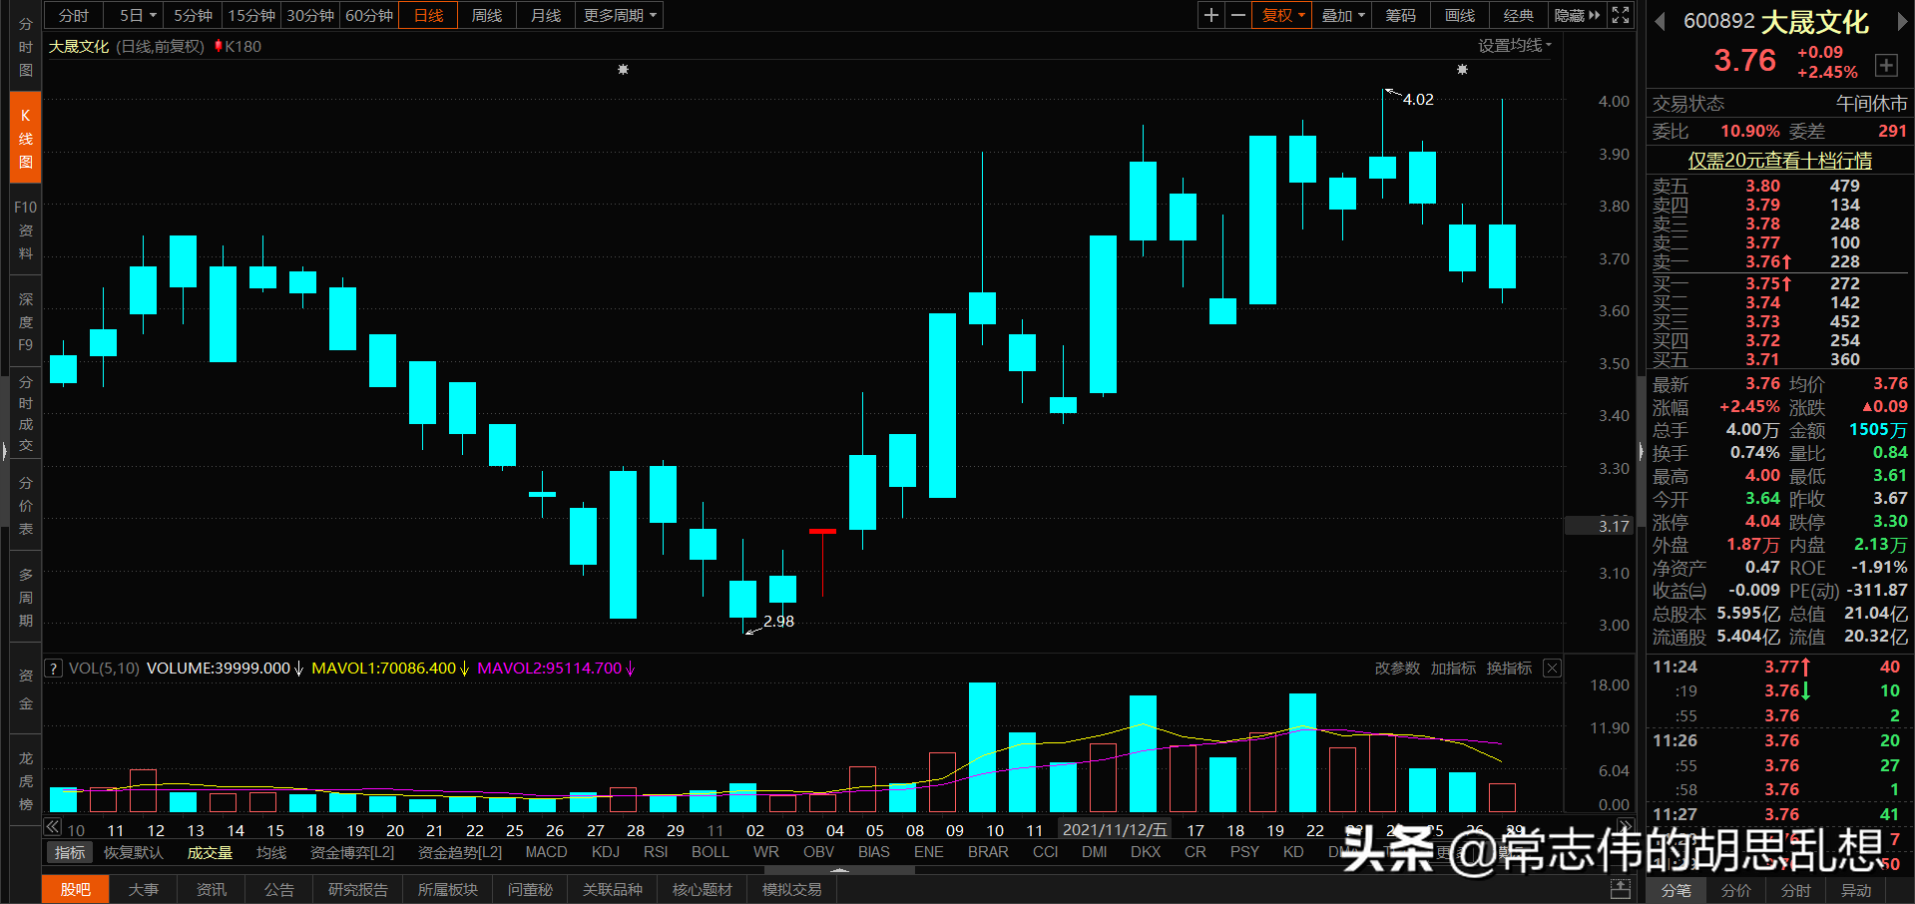1915x904 pixels.
Task: Select the 画线 drawing tool
Action: click(x=1458, y=15)
